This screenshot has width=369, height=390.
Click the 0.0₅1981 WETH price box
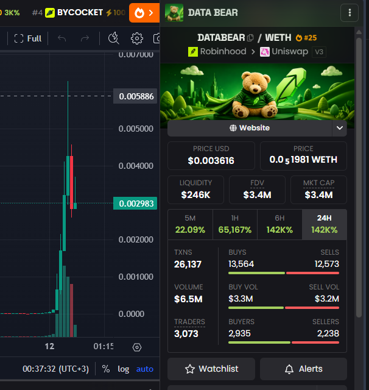click(x=303, y=156)
